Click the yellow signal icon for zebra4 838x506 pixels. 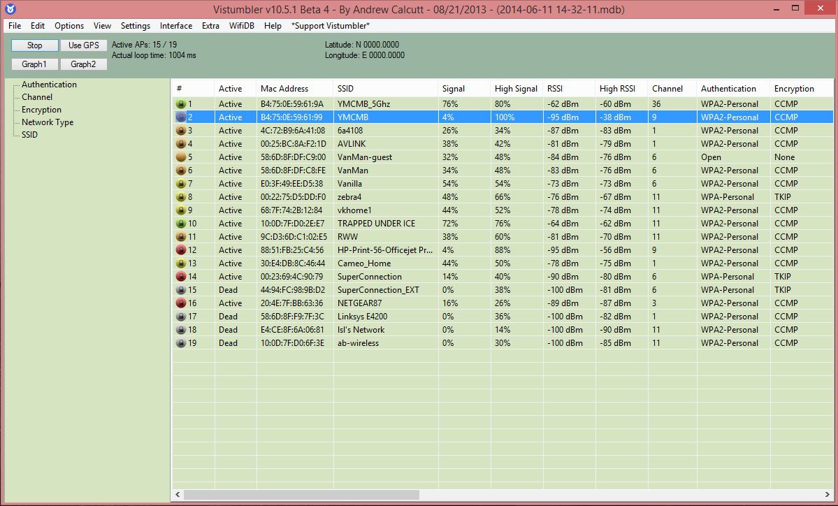tap(180, 197)
